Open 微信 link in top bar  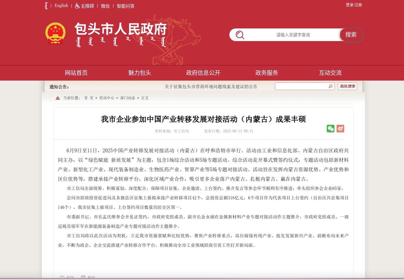coord(105,6)
